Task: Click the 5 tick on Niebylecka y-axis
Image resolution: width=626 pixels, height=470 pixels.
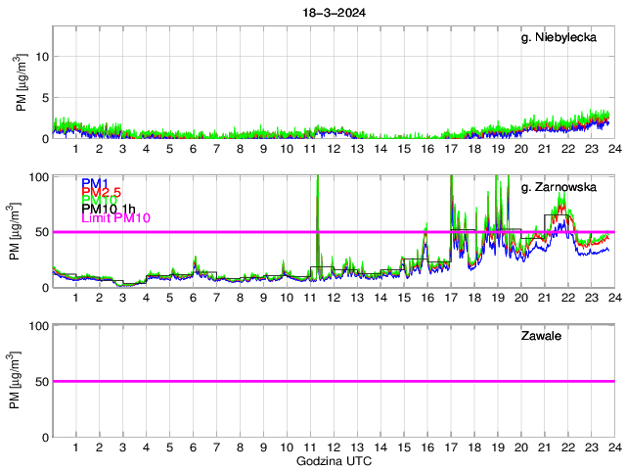Action: coord(45,98)
